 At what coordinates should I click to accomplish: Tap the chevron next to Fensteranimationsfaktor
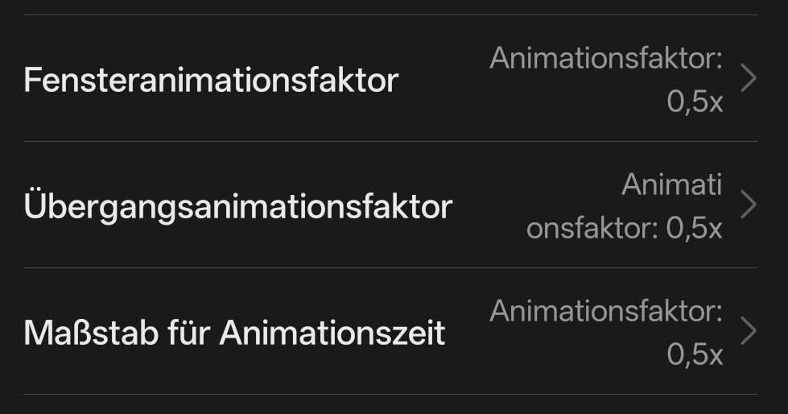pos(749,79)
